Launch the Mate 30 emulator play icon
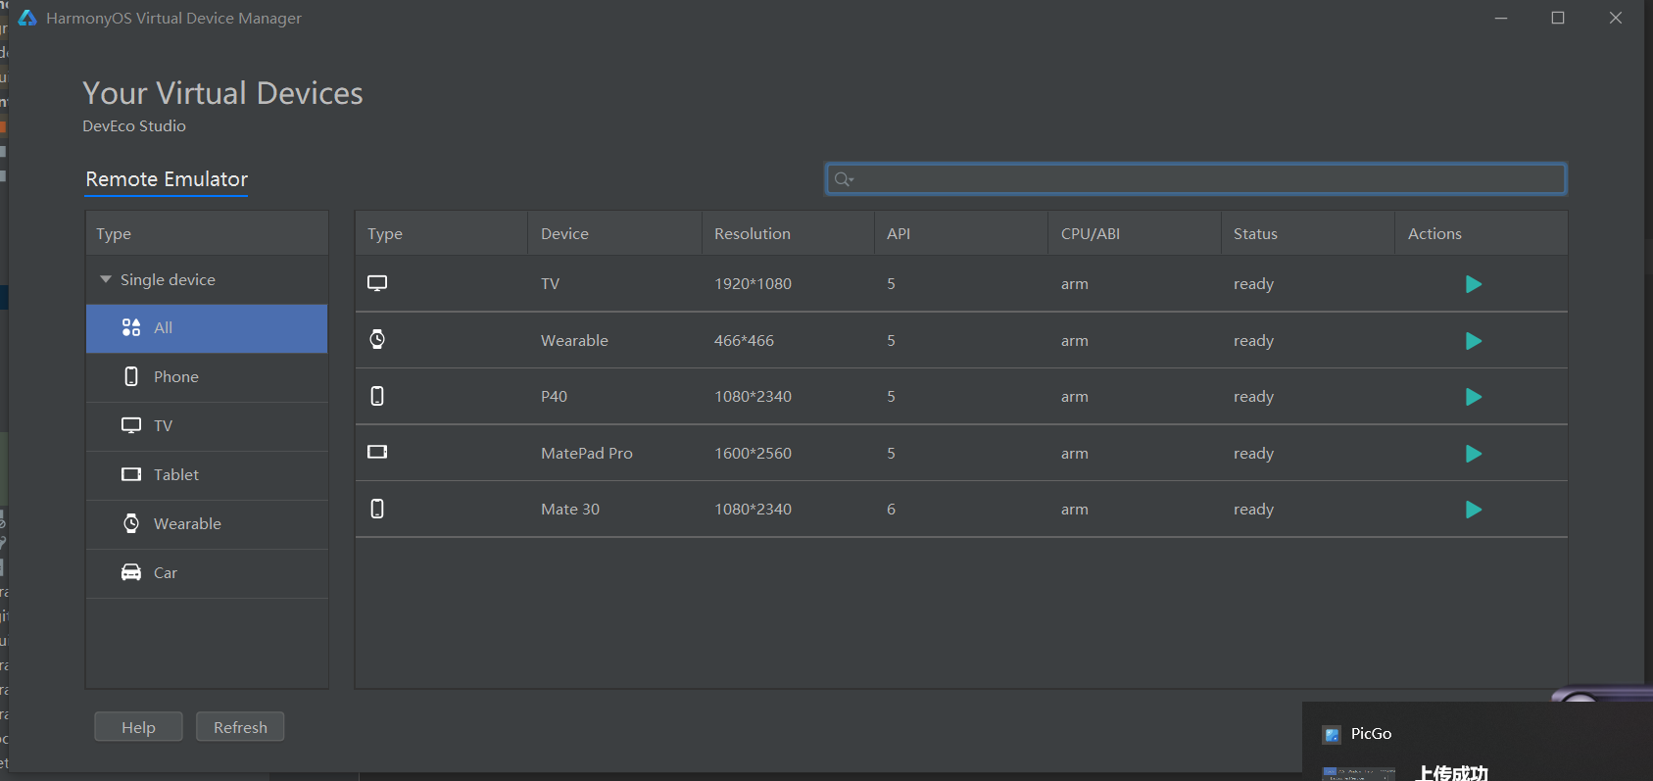Screen dimensions: 1653x781 pos(1473,510)
